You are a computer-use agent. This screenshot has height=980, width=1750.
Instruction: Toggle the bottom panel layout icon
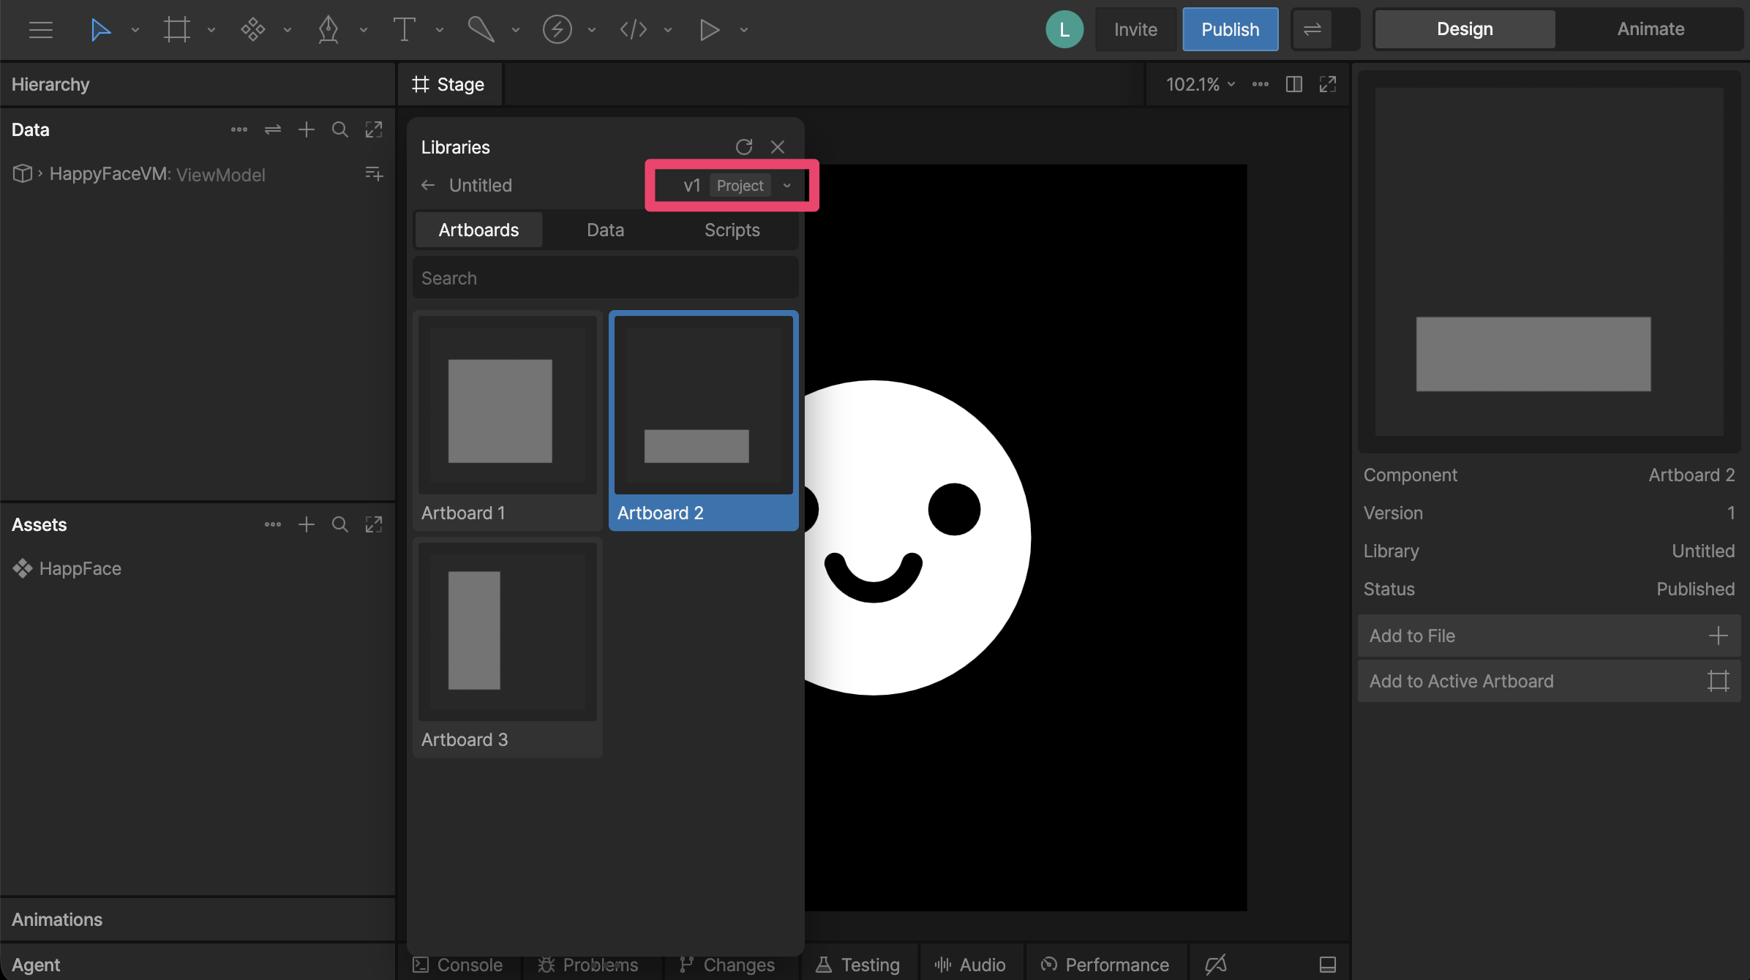[x=1328, y=965]
